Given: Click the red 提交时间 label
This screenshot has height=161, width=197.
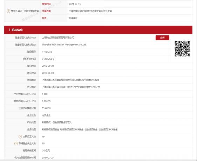Looking at the screenshot, I should 46,4.
